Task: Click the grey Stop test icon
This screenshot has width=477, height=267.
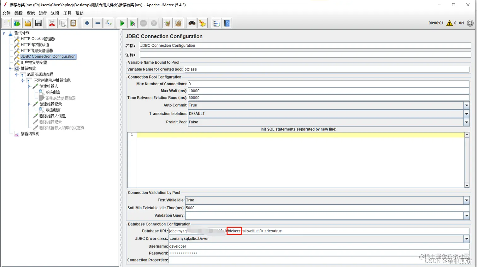Action: click(143, 23)
